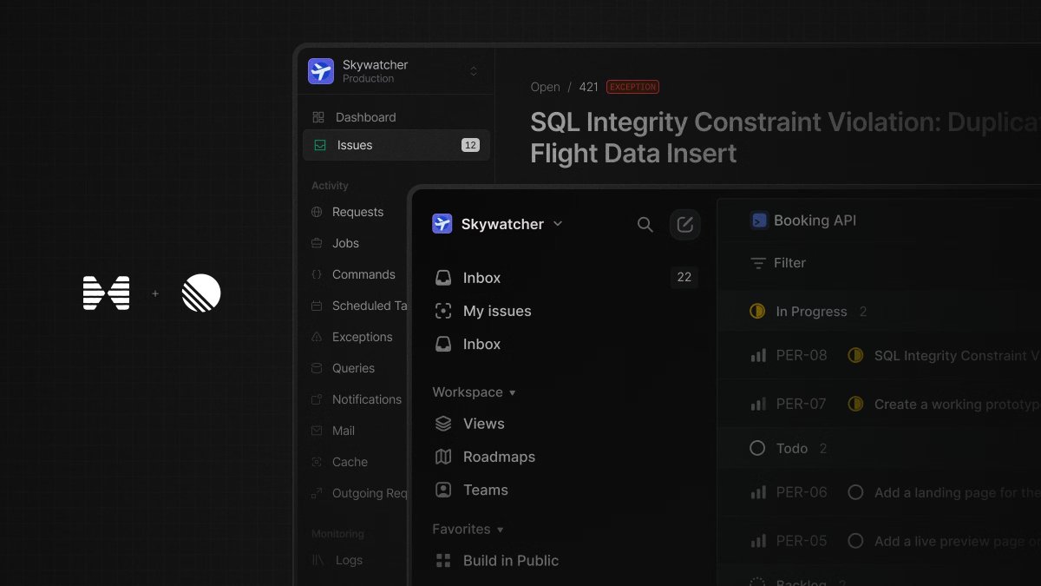Change status circle of issue PER-06
The width and height of the screenshot is (1041, 586).
[855, 492]
